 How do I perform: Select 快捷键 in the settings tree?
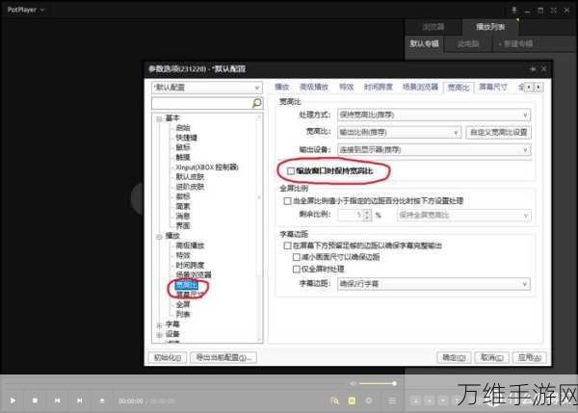click(x=187, y=138)
